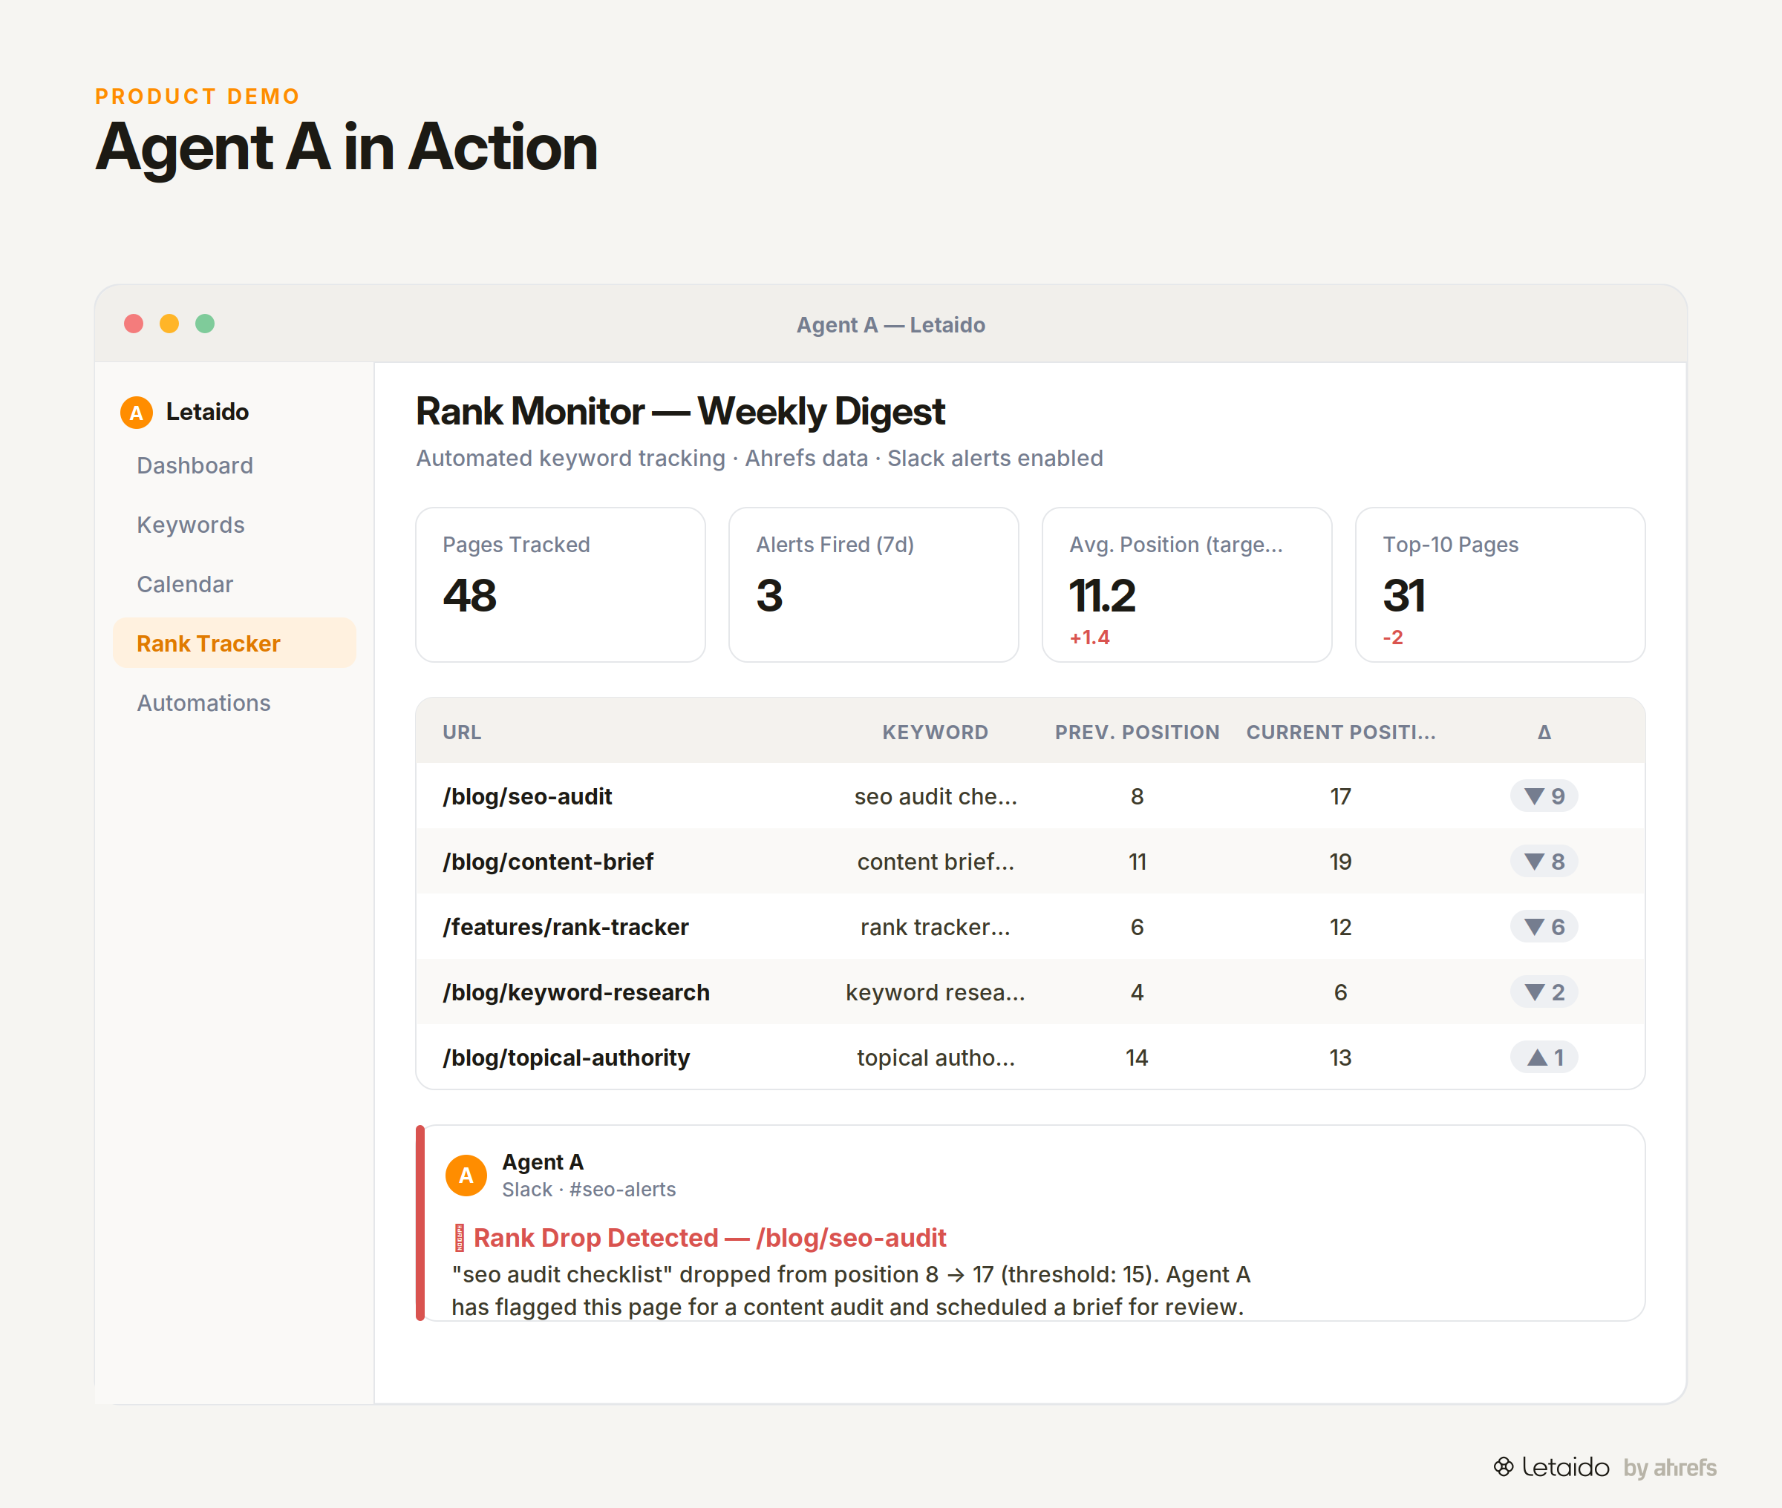Select Rank Tracker in the sidebar

[235, 643]
